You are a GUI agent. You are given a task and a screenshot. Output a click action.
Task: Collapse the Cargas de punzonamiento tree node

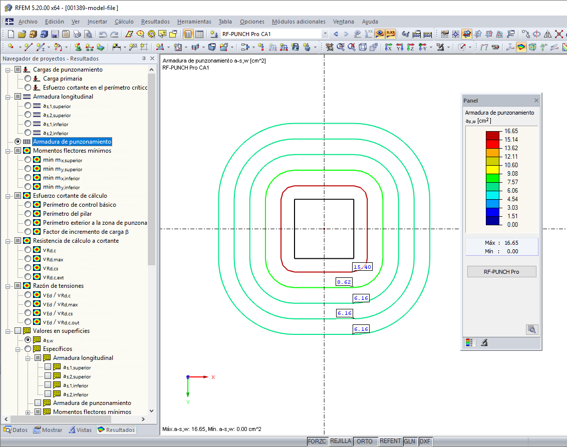point(8,70)
